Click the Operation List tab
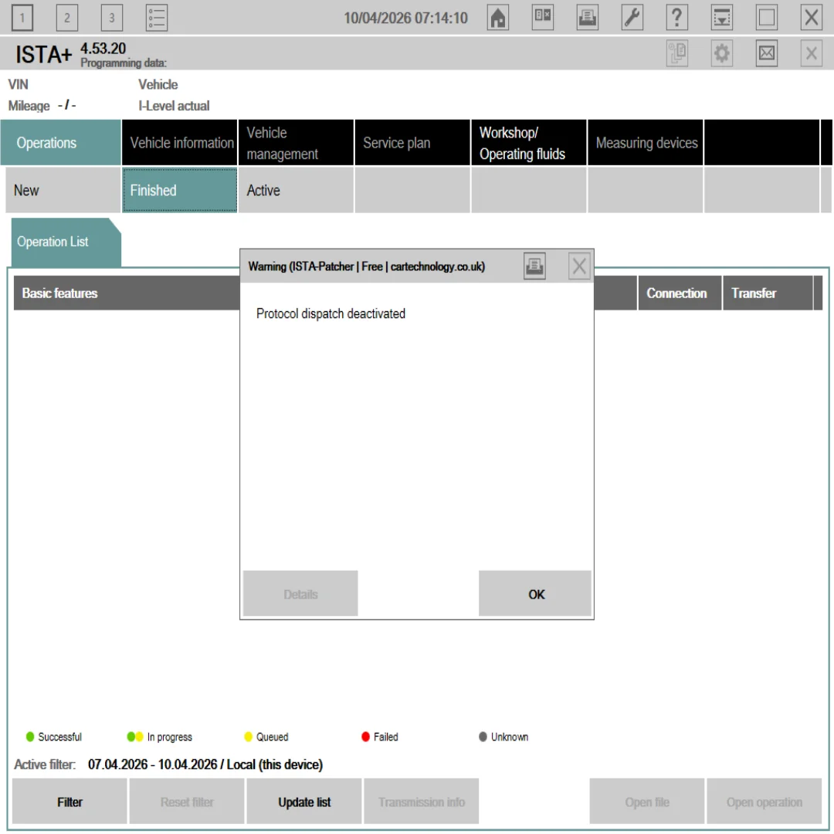 click(66, 242)
